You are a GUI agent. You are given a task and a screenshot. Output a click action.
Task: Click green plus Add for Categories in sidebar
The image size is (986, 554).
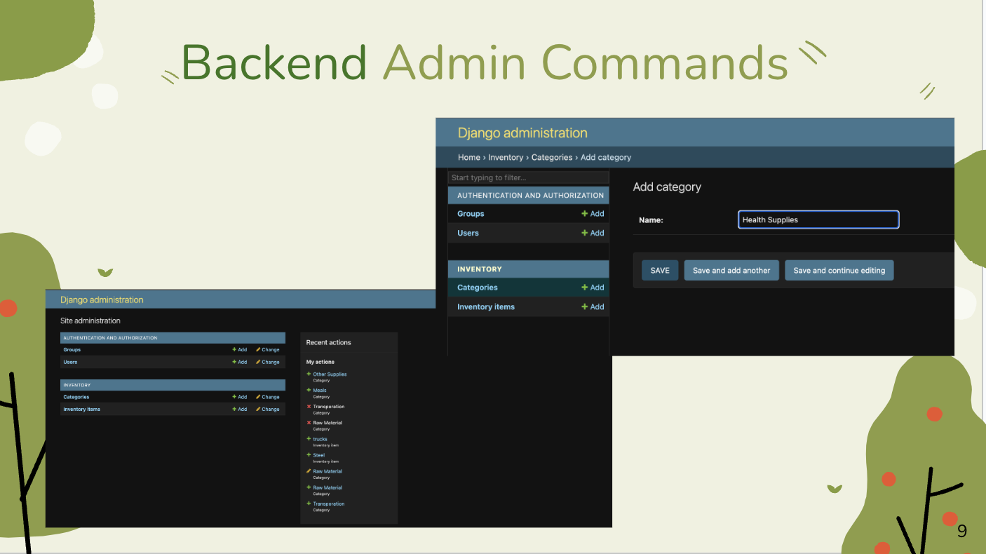tap(593, 288)
